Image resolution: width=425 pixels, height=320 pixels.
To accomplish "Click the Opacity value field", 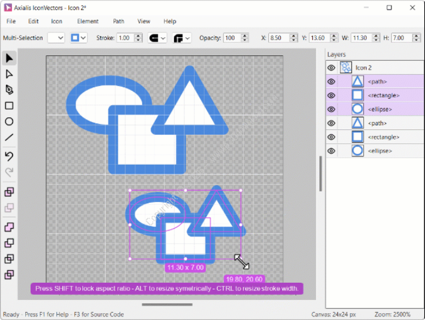I will pos(230,38).
